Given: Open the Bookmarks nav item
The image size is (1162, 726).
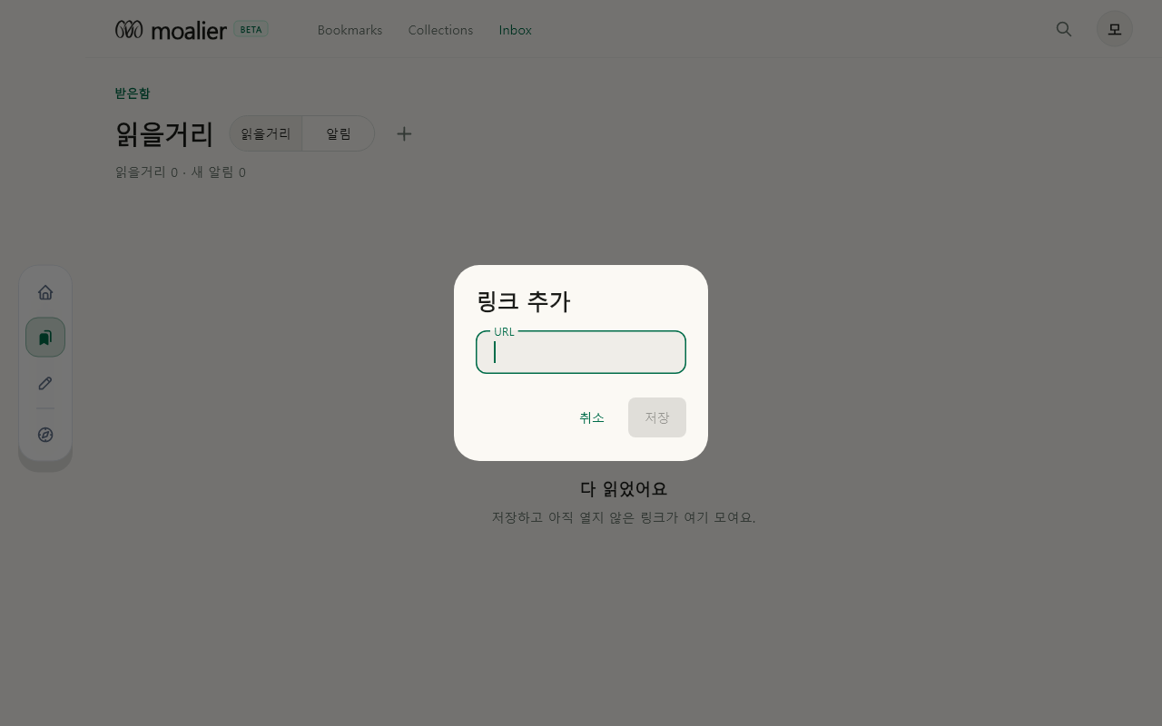Looking at the screenshot, I should [x=350, y=30].
